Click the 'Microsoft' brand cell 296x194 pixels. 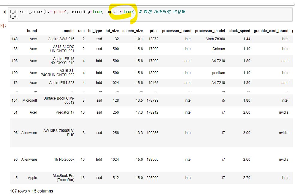(30, 100)
